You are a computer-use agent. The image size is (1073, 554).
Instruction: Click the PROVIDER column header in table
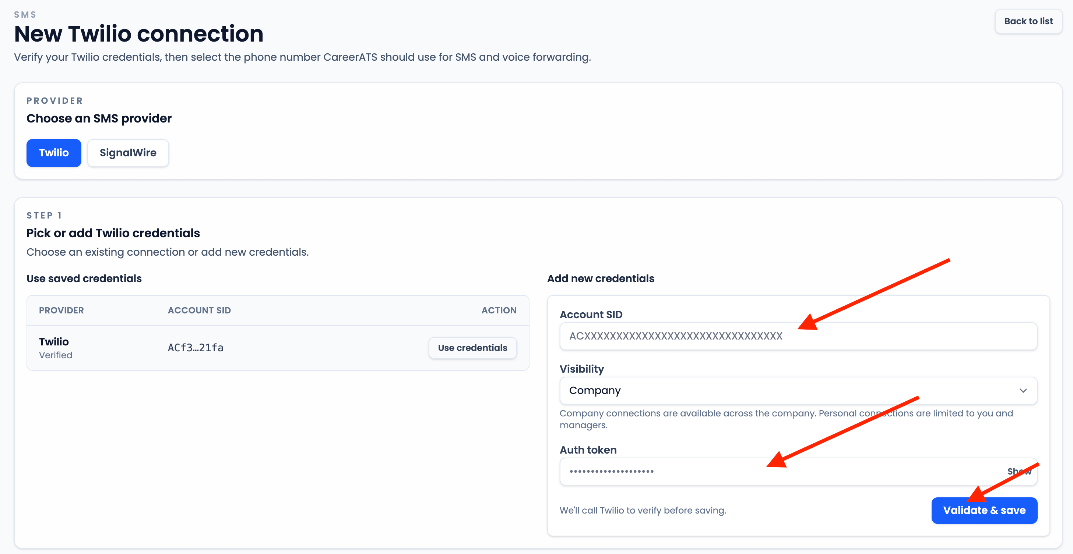[x=61, y=310]
